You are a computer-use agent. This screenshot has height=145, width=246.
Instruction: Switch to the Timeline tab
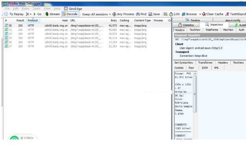tap(193, 20)
